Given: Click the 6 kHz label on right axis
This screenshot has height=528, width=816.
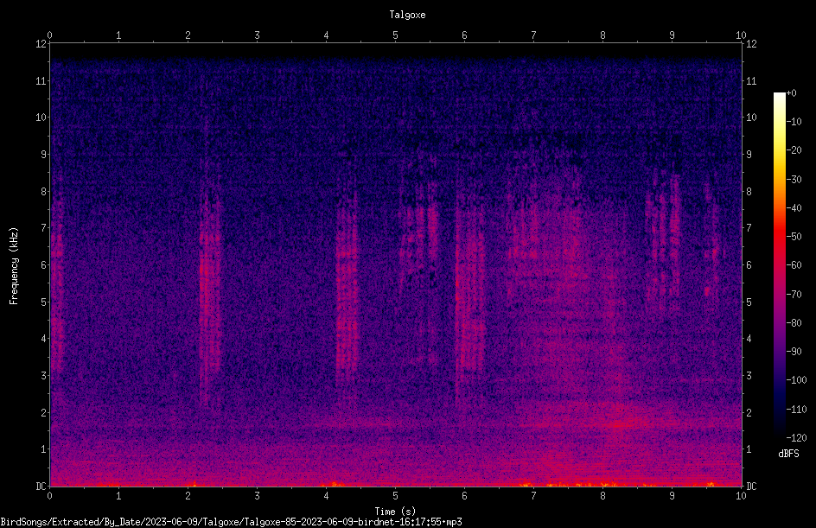Looking at the screenshot, I should pyautogui.click(x=749, y=264).
